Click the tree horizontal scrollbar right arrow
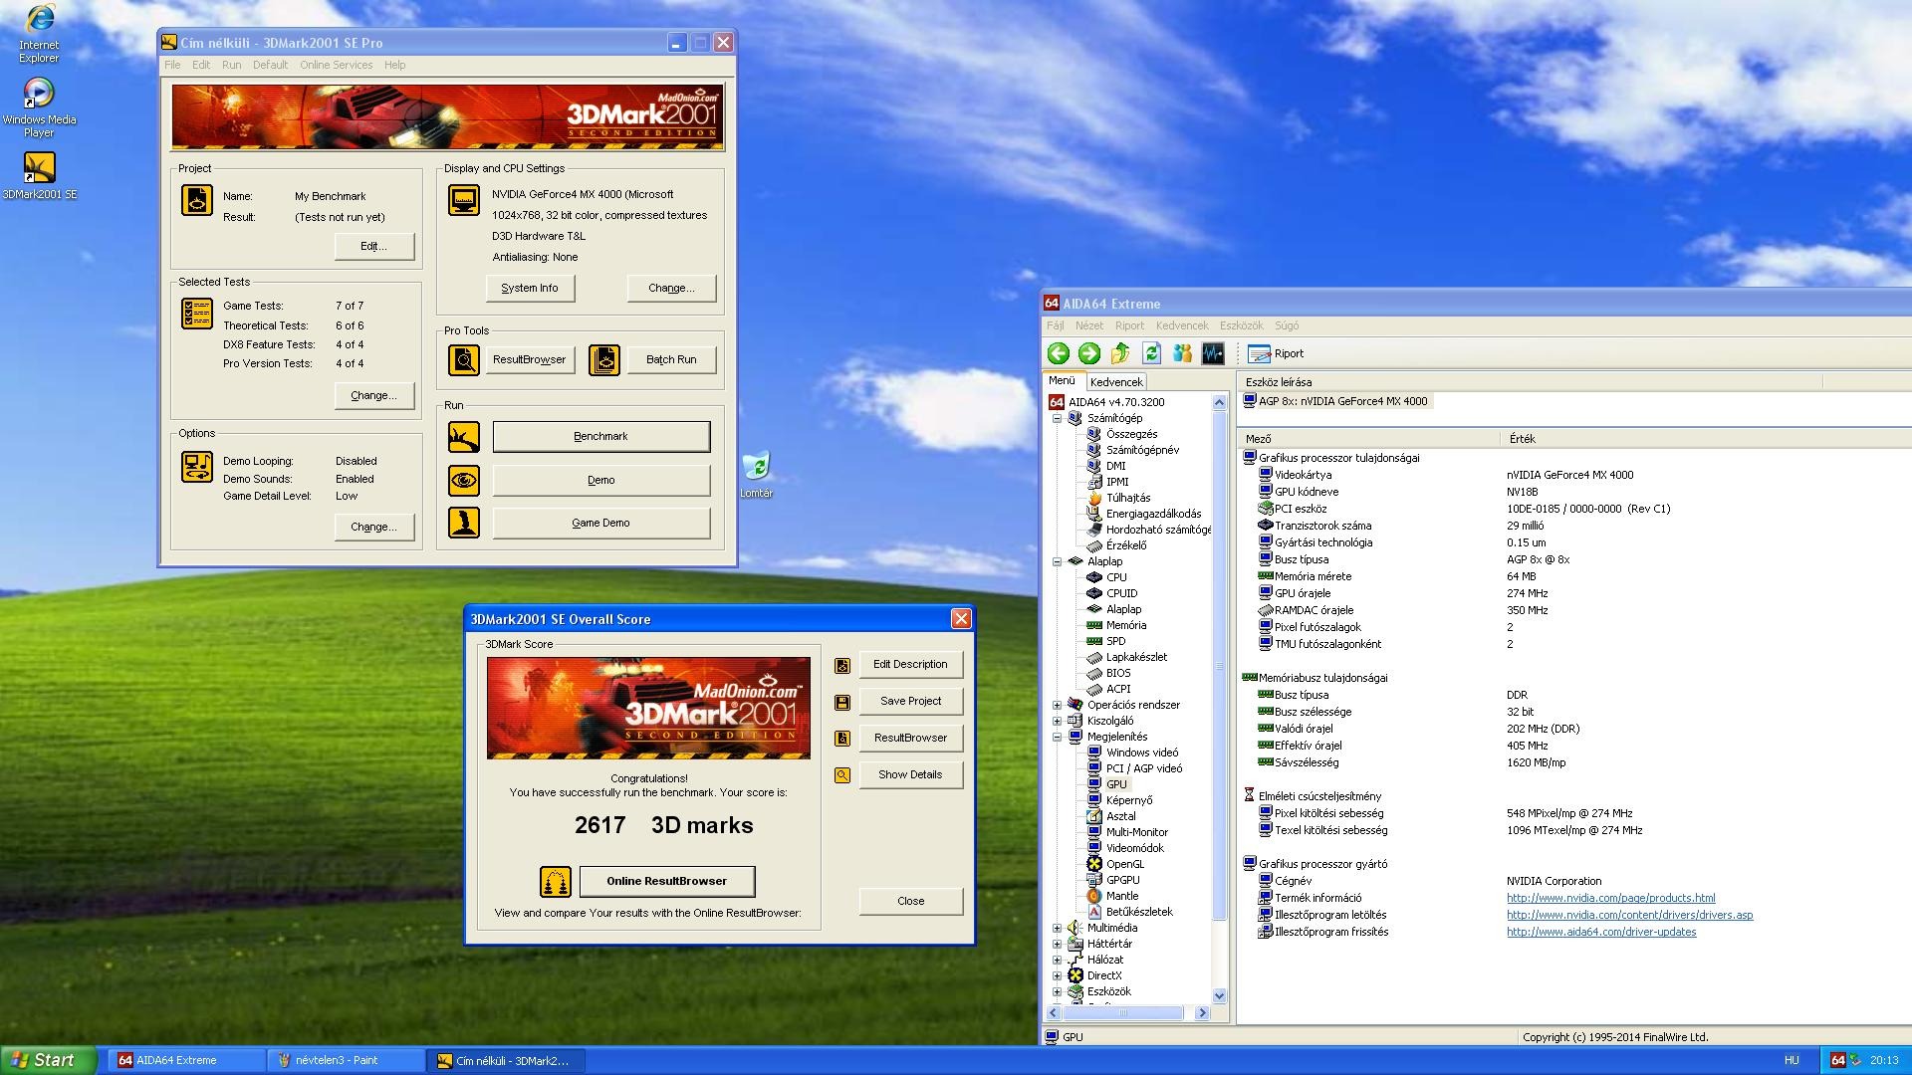Image resolution: width=1912 pixels, height=1075 pixels. coord(1202,1013)
